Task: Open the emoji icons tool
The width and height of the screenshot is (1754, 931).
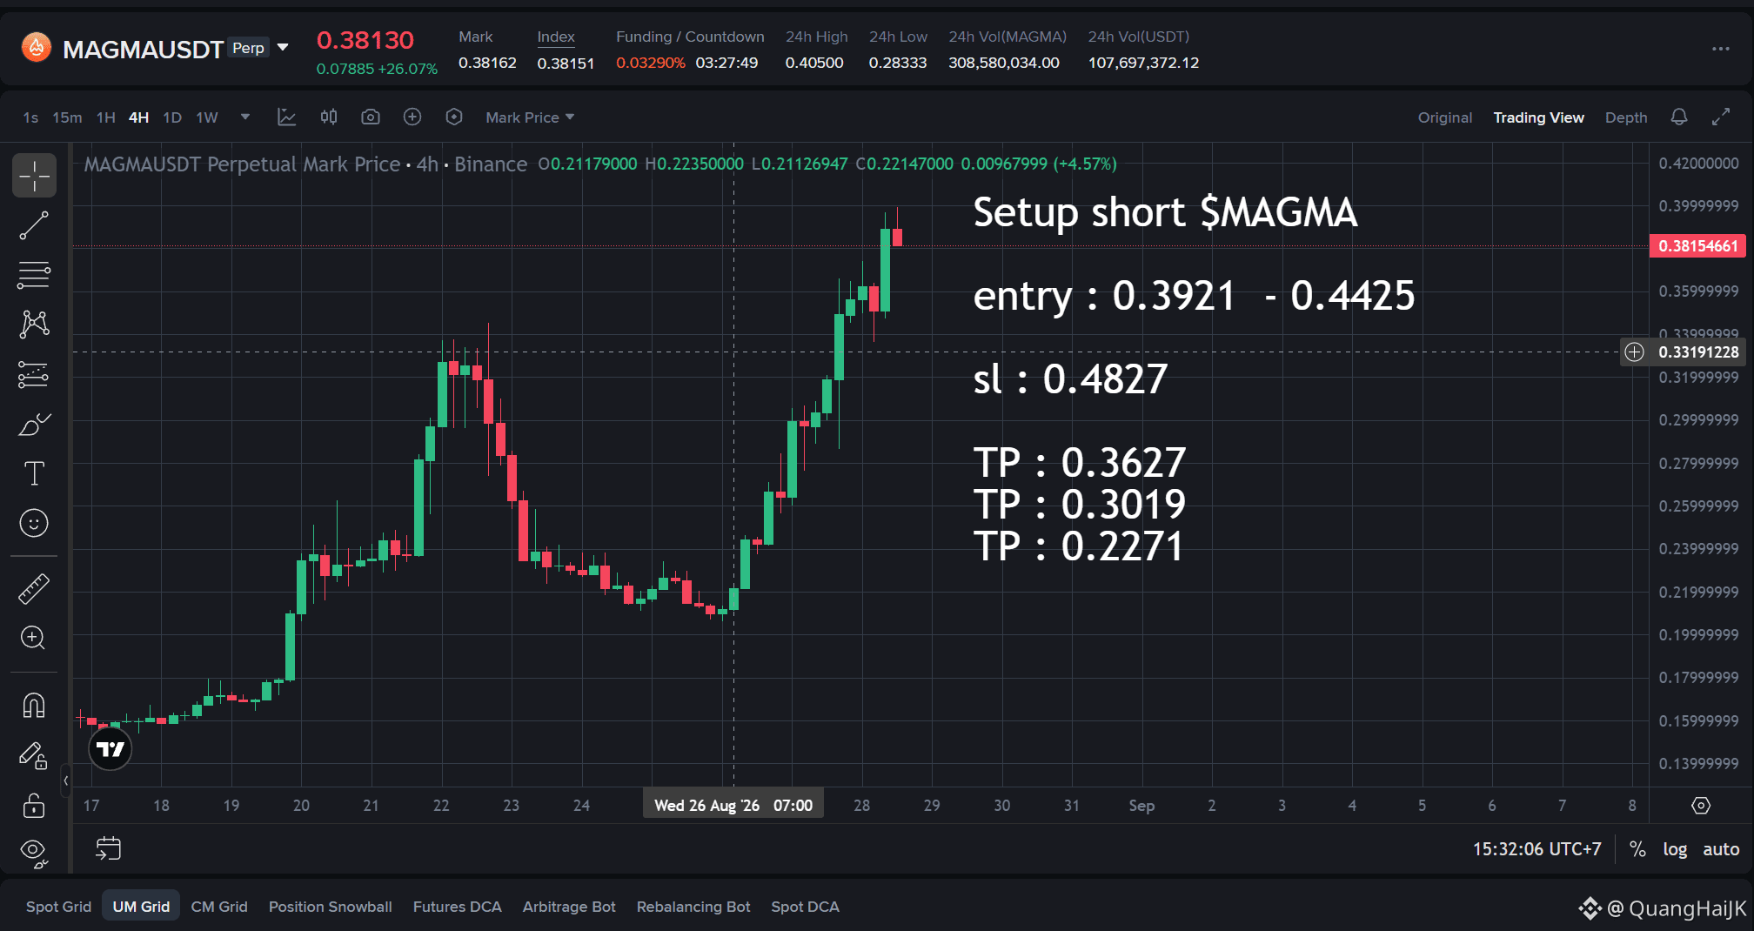Action: [34, 523]
